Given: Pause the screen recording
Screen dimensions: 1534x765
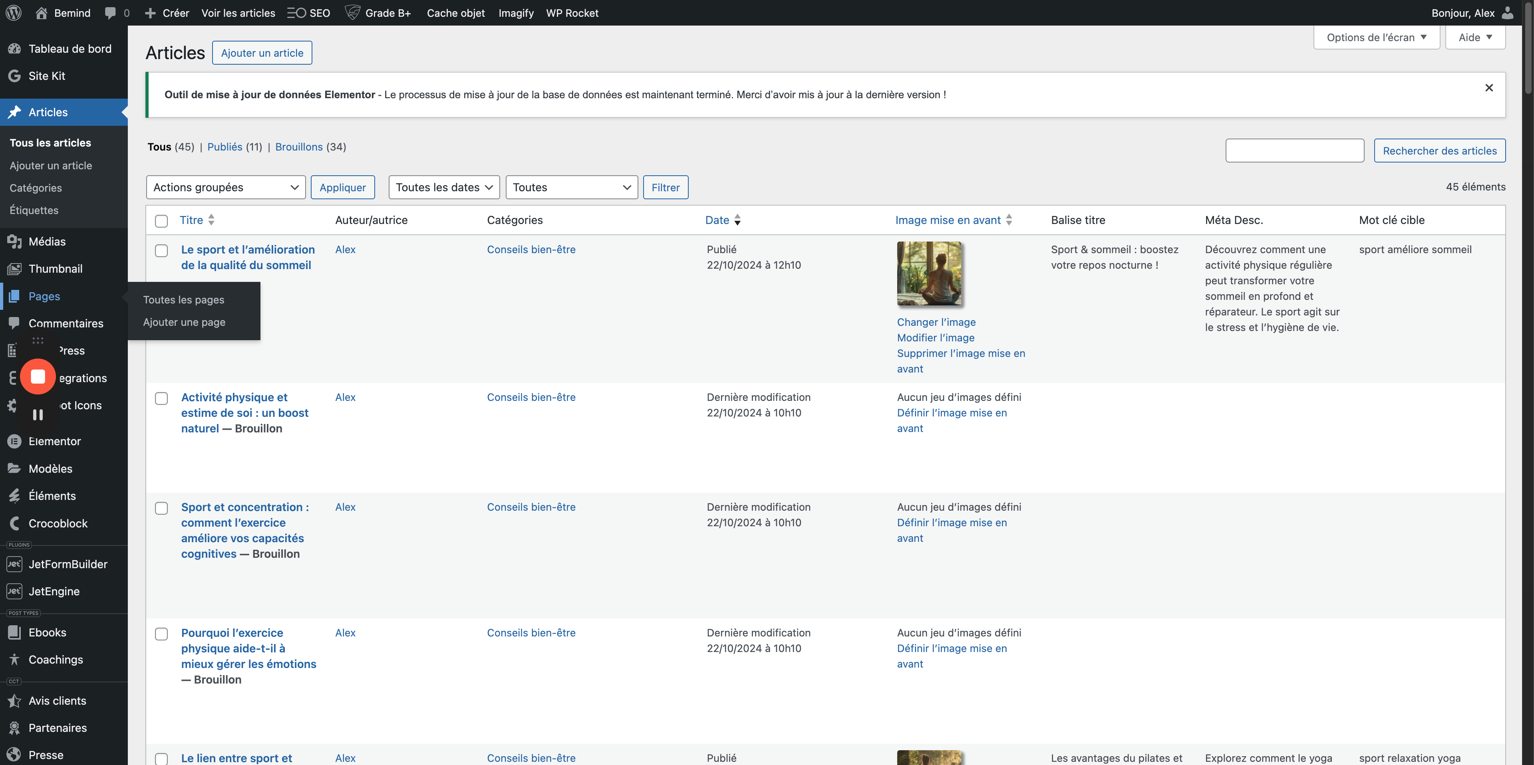Looking at the screenshot, I should tap(38, 415).
